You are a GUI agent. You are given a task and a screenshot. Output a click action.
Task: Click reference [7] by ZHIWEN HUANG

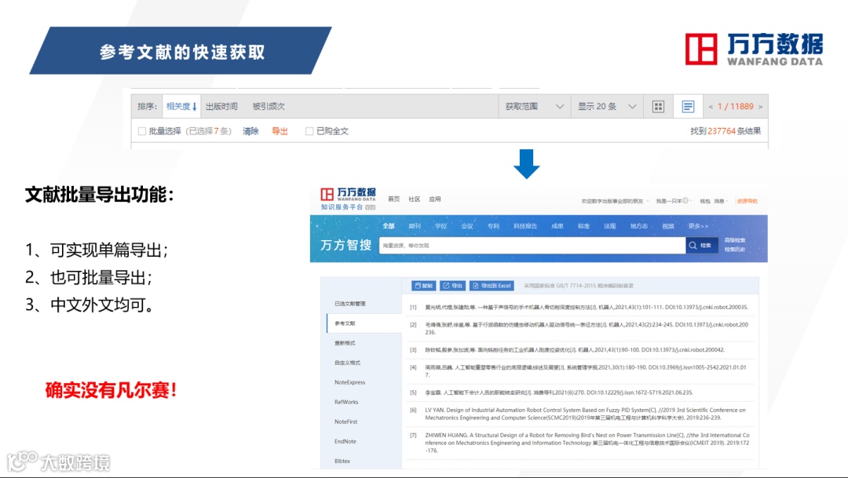(587, 443)
